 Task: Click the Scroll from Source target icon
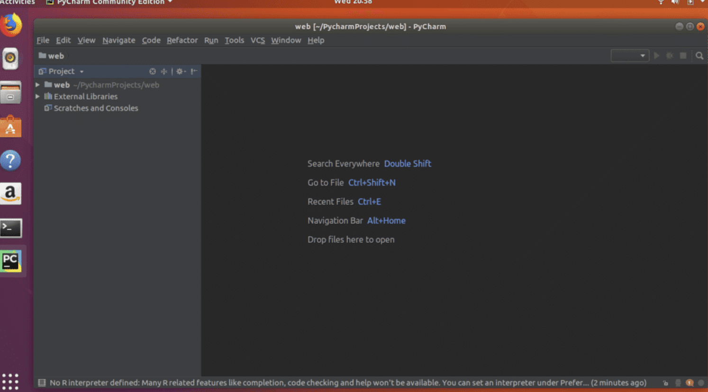point(153,71)
